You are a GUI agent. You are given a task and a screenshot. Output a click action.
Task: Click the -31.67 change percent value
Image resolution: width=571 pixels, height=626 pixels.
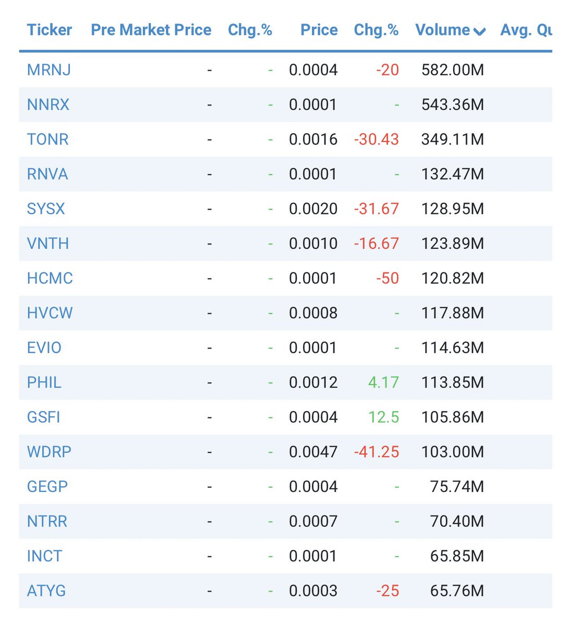click(376, 209)
